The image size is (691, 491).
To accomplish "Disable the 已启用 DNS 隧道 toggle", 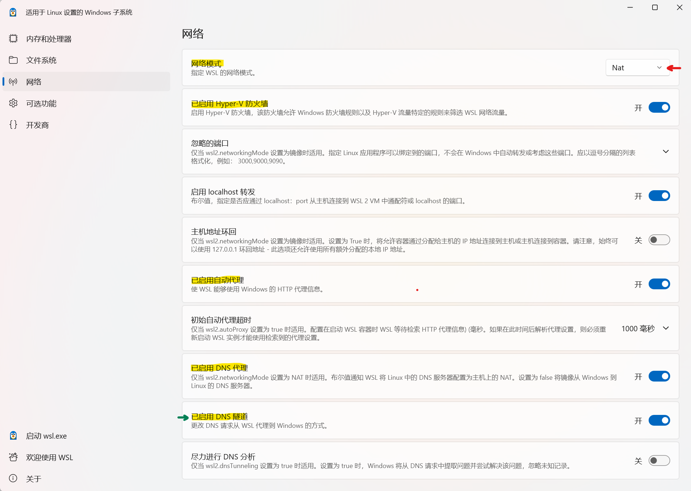I will point(659,421).
